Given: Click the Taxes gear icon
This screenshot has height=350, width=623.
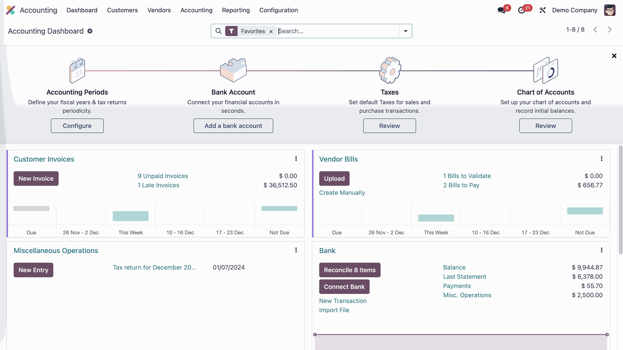Looking at the screenshot, I should (390, 70).
